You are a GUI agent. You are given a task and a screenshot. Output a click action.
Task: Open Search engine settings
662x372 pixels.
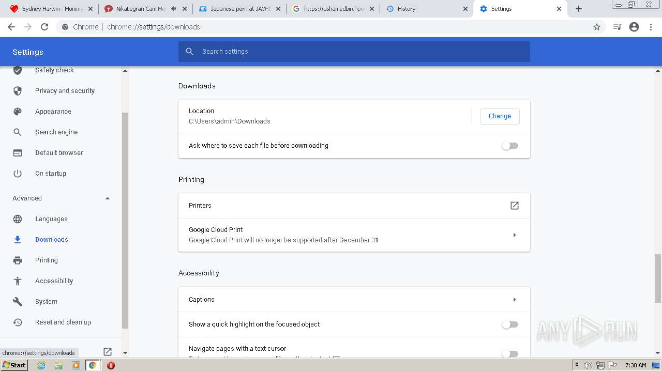(x=56, y=132)
